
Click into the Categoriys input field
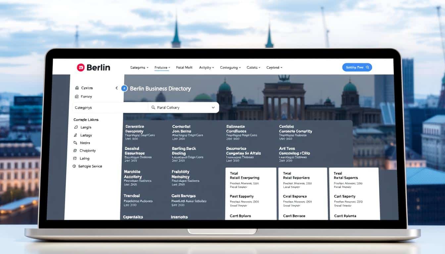[109, 107]
